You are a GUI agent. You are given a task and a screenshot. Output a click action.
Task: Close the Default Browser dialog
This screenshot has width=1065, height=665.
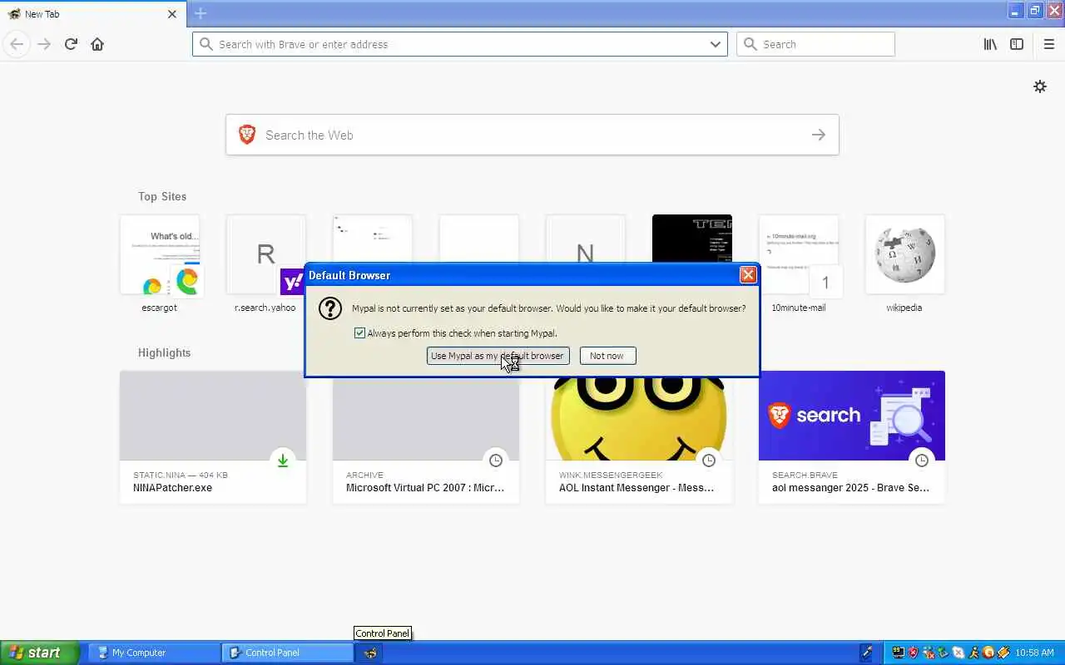click(x=748, y=275)
